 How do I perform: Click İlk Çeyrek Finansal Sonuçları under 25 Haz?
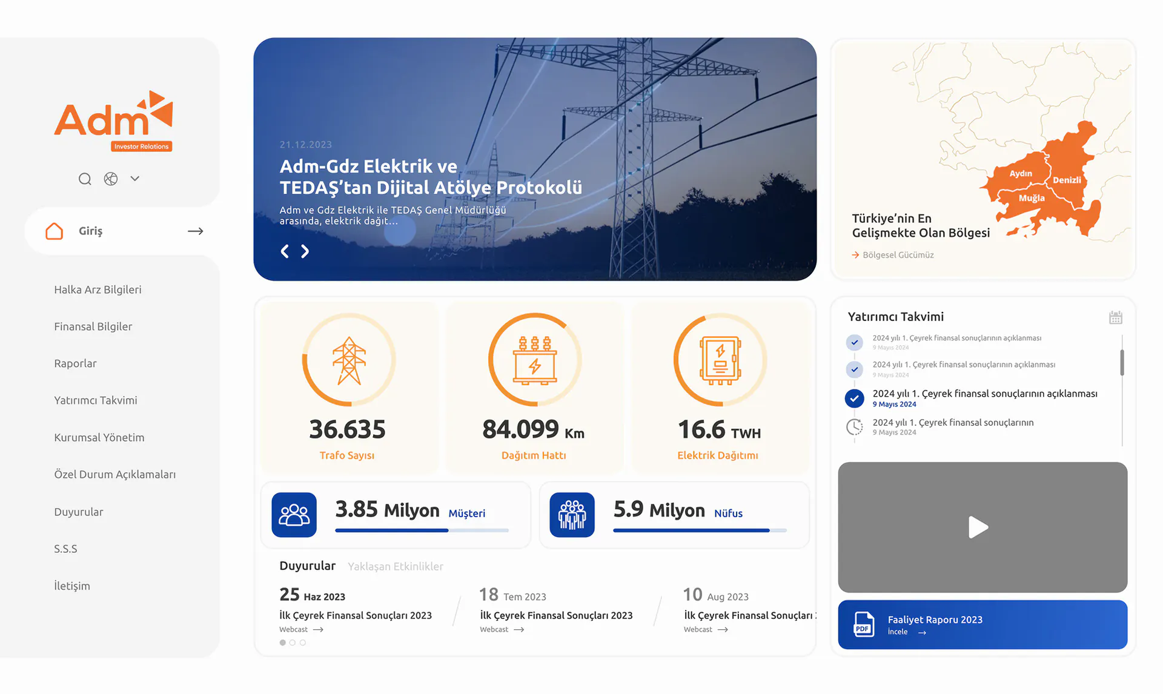(356, 615)
